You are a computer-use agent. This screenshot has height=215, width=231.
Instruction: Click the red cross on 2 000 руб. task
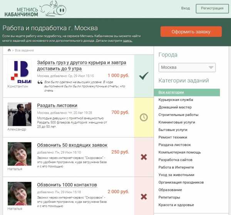pos(144,197)
